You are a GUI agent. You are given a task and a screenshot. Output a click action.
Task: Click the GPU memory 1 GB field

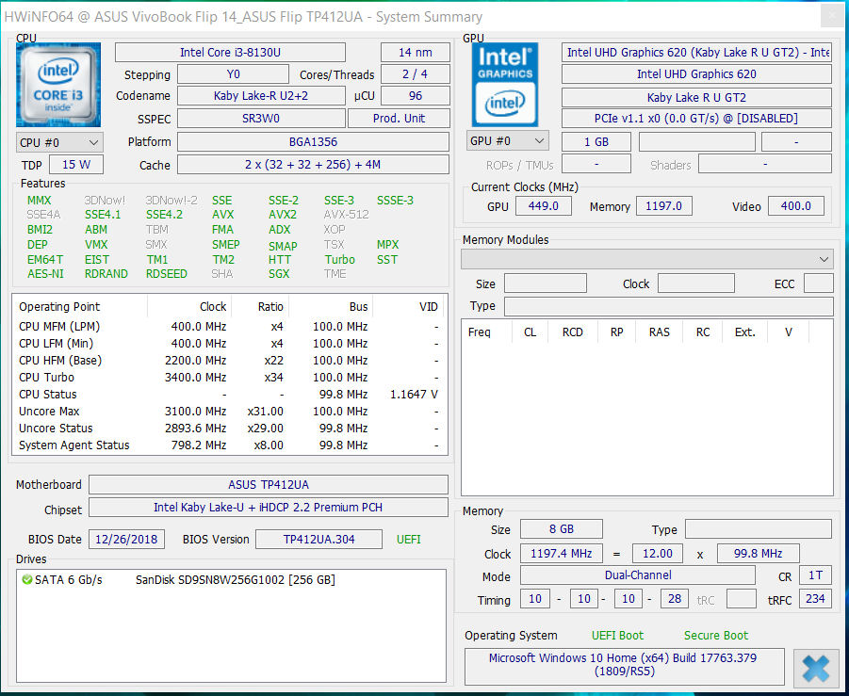(596, 142)
